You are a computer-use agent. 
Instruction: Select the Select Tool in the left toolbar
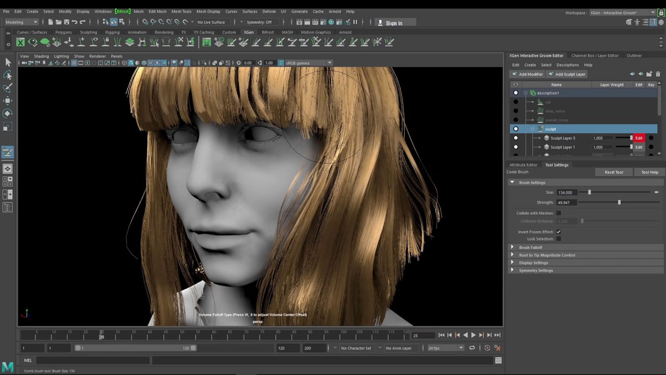tap(7, 62)
